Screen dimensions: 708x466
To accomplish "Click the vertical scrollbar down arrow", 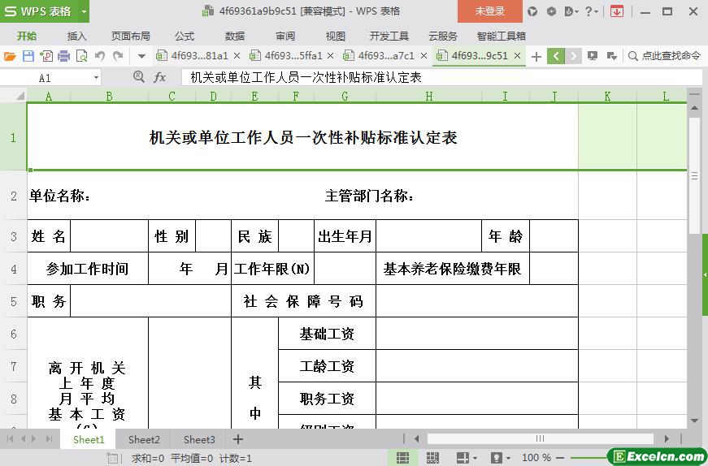I will [x=694, y=421].
